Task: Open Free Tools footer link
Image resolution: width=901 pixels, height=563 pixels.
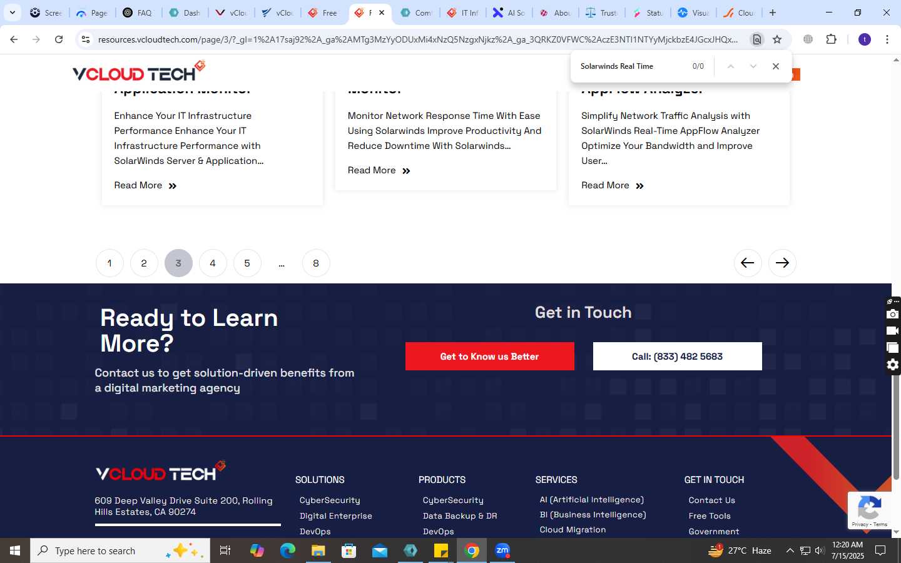Action: [710, 516]
